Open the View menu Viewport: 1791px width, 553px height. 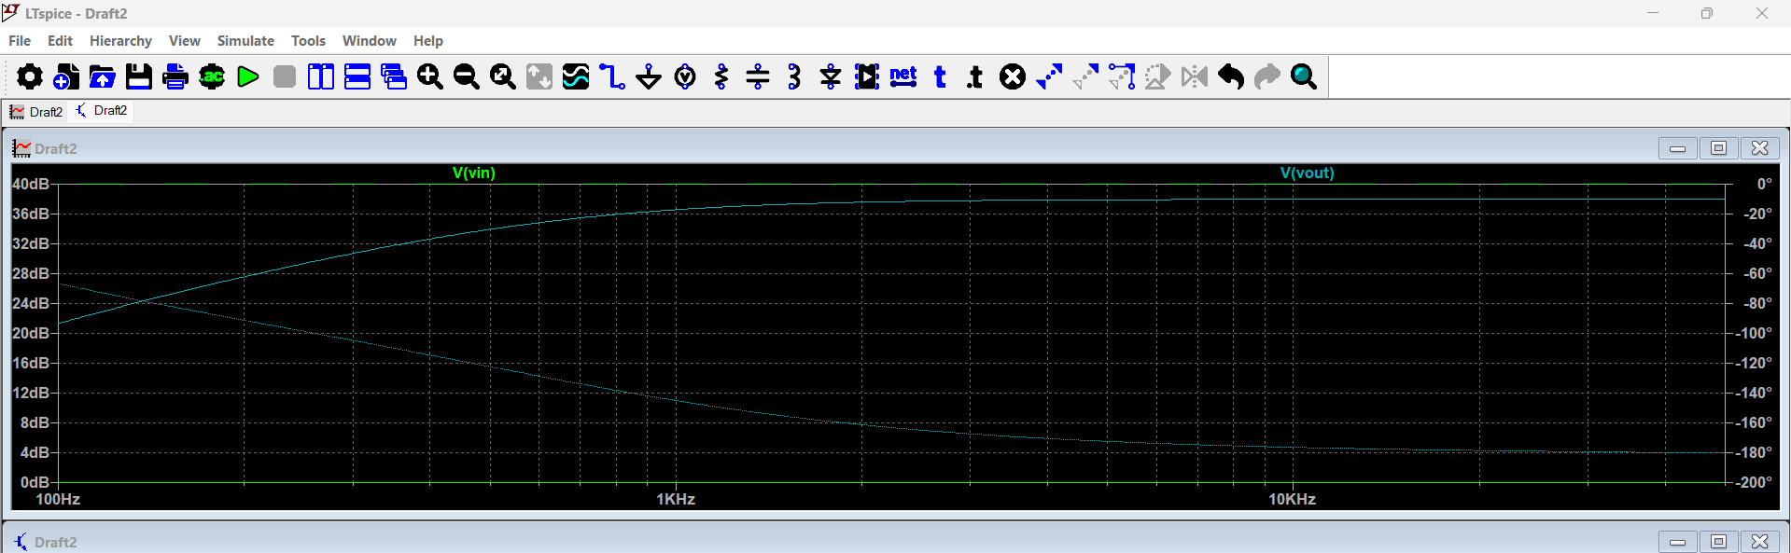pos(185,41)
